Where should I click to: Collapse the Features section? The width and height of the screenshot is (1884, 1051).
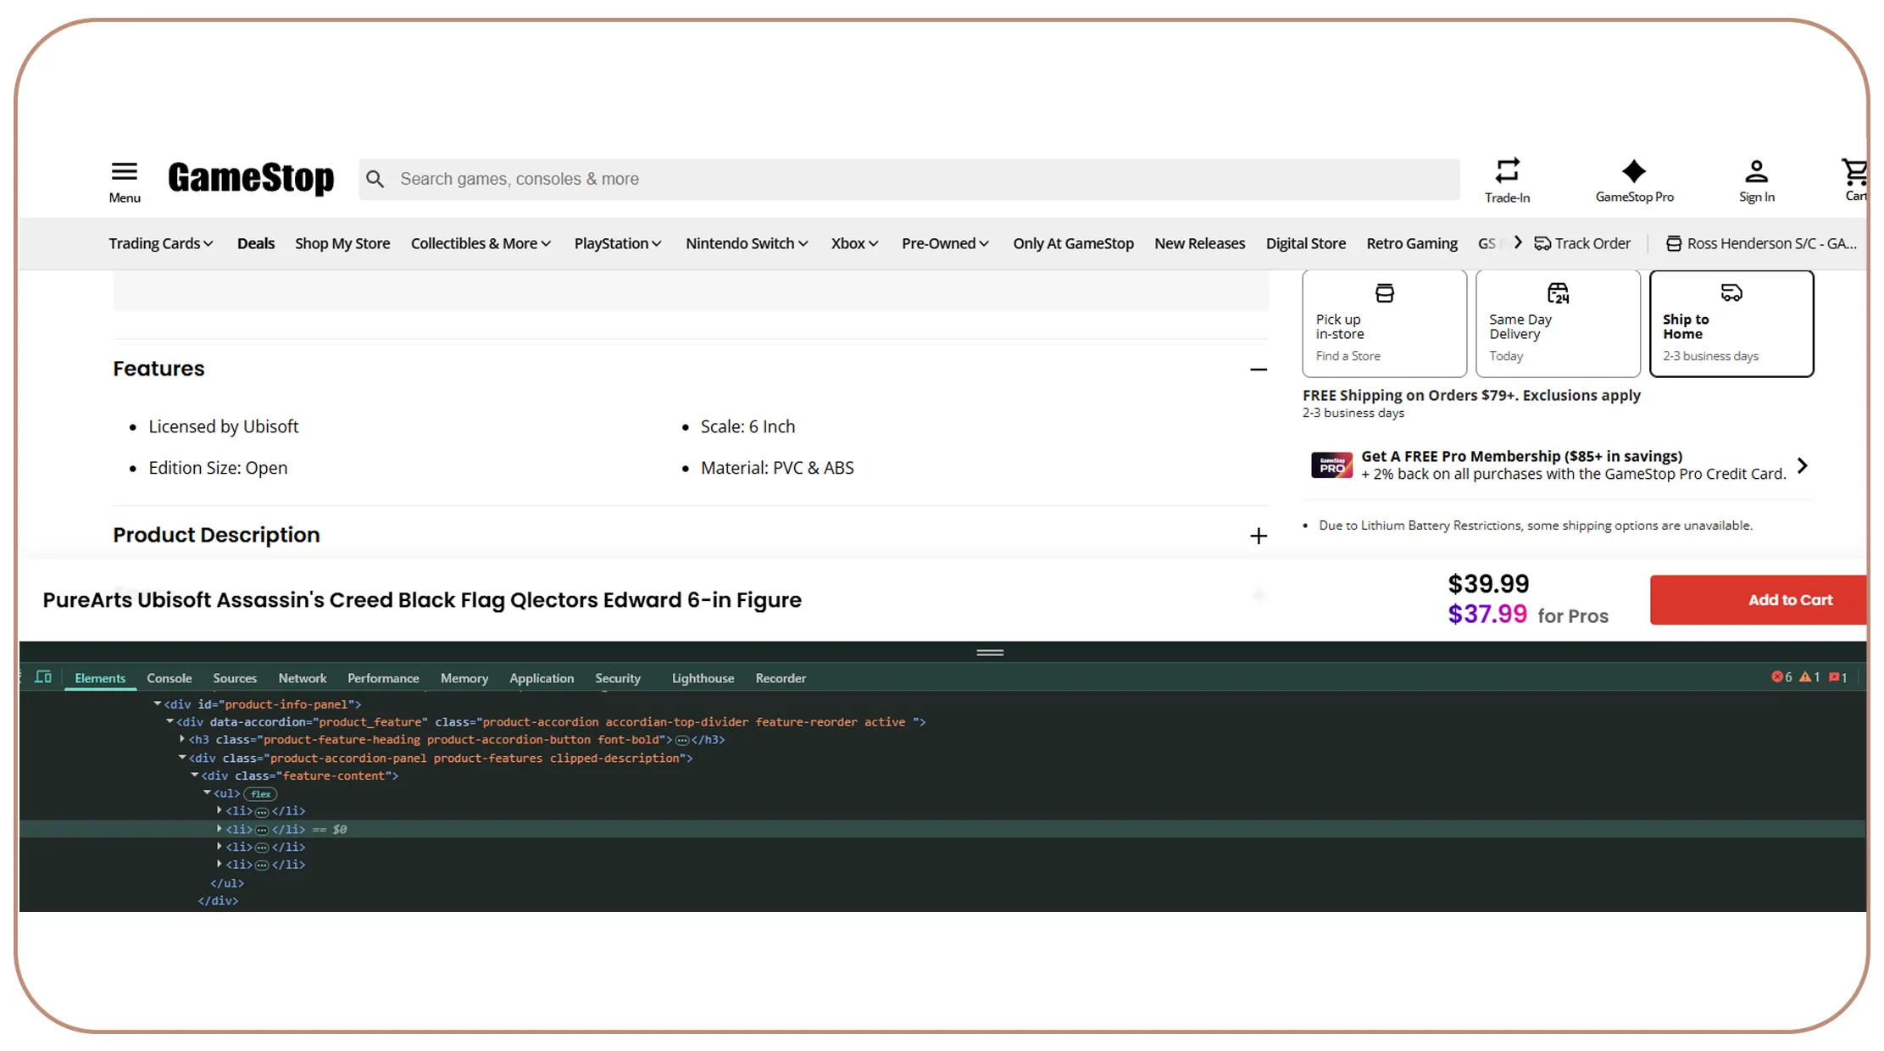[x=1259, y=370]
